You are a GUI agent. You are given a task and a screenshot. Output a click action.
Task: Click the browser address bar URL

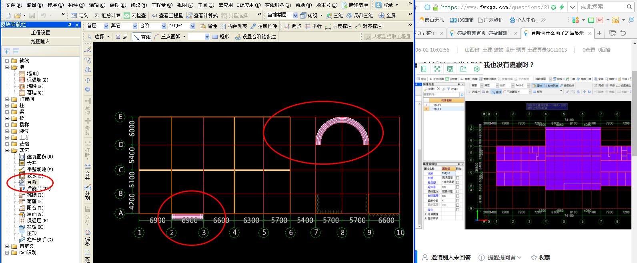click(495, 7)
